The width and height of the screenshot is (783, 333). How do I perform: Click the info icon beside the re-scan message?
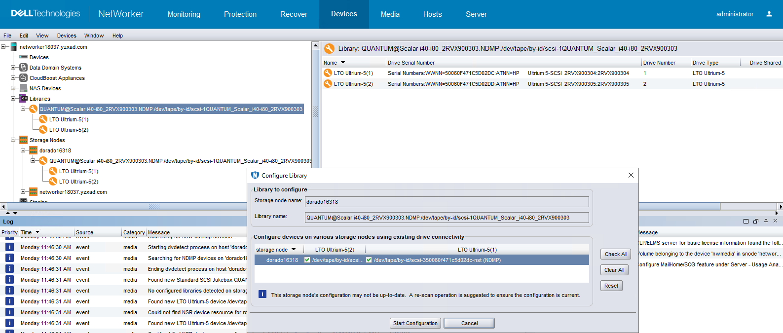262,294
